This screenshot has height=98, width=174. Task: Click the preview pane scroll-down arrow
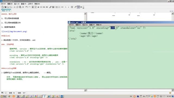click(172, 90)
